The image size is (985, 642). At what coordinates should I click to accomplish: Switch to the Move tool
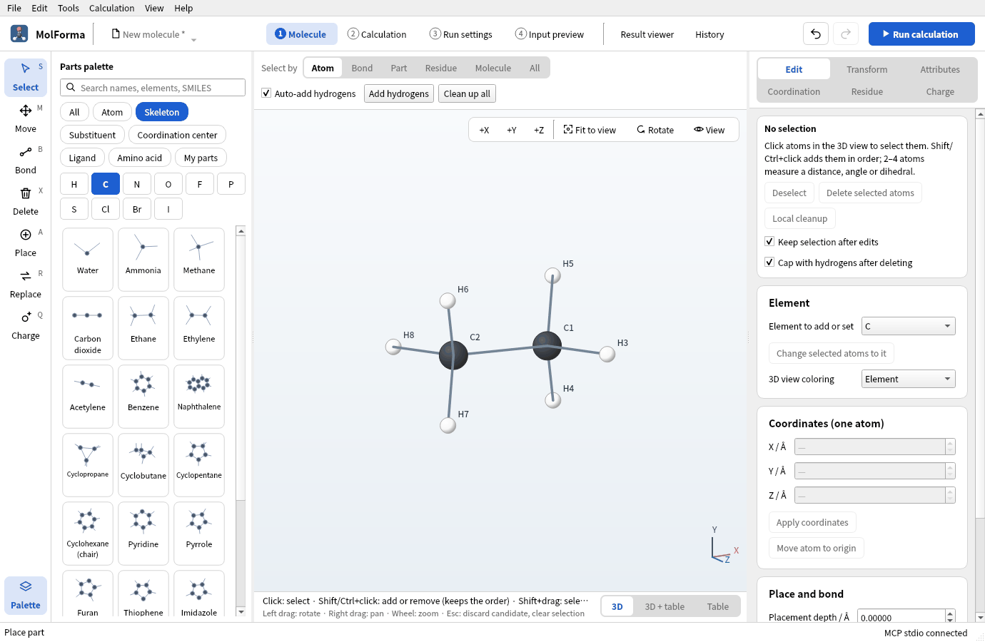[25, 118]
